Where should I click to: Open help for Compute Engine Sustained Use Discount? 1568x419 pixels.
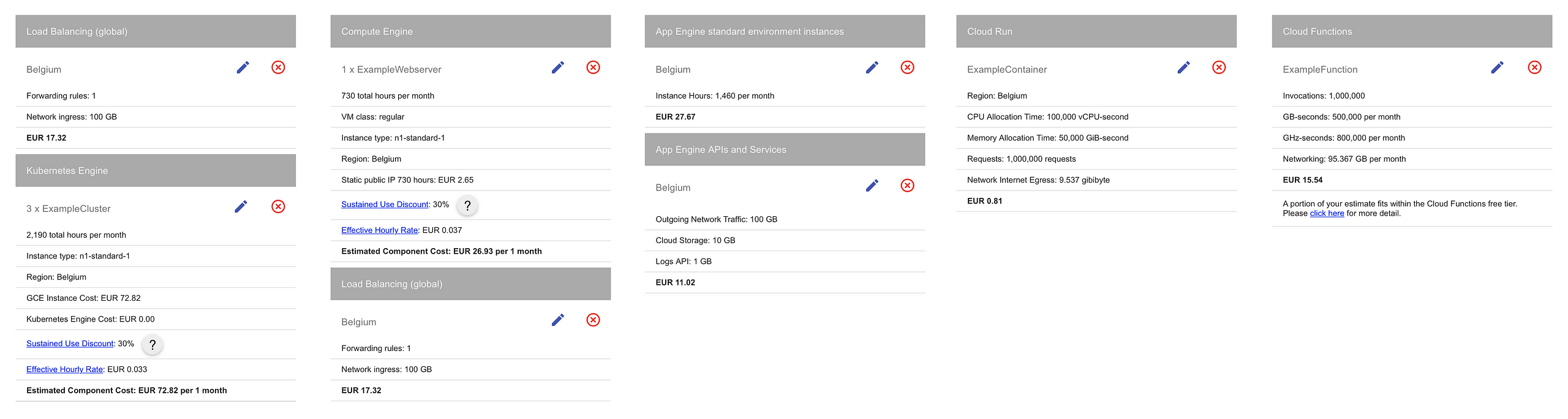pyautogui.click(x=467, y=206)
